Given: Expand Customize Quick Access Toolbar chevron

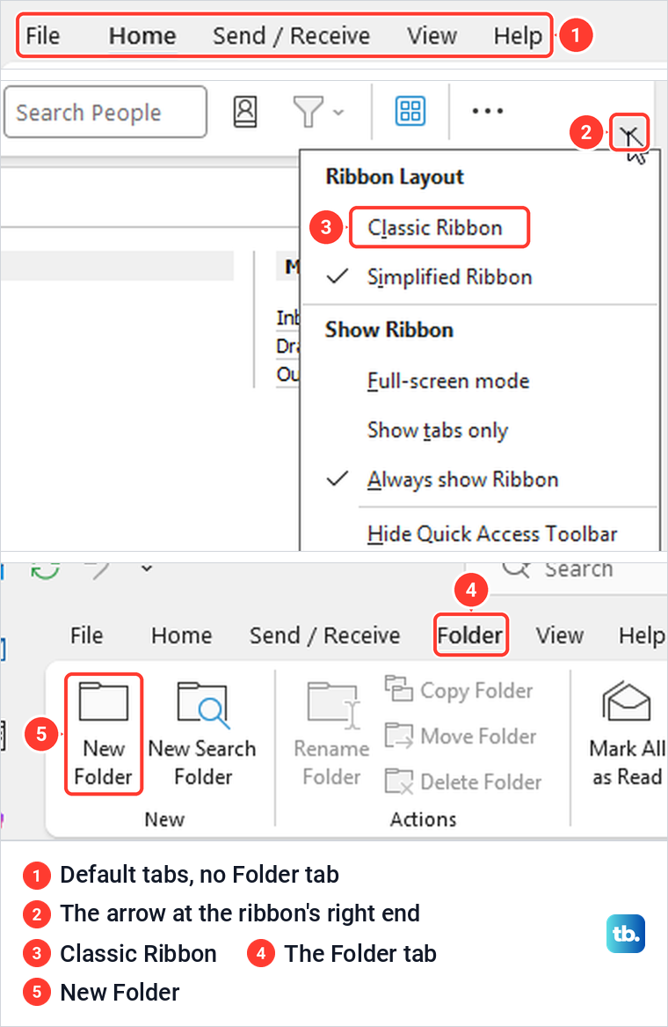Looking at the screenshot, I should [147, 568].
